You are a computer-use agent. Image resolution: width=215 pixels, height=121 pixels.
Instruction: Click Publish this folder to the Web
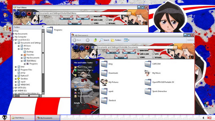click(85, 71)
